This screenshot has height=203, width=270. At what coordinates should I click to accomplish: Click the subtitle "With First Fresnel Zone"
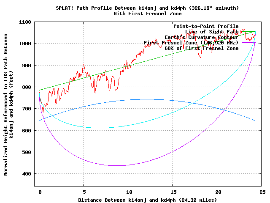tap(147, 14)
